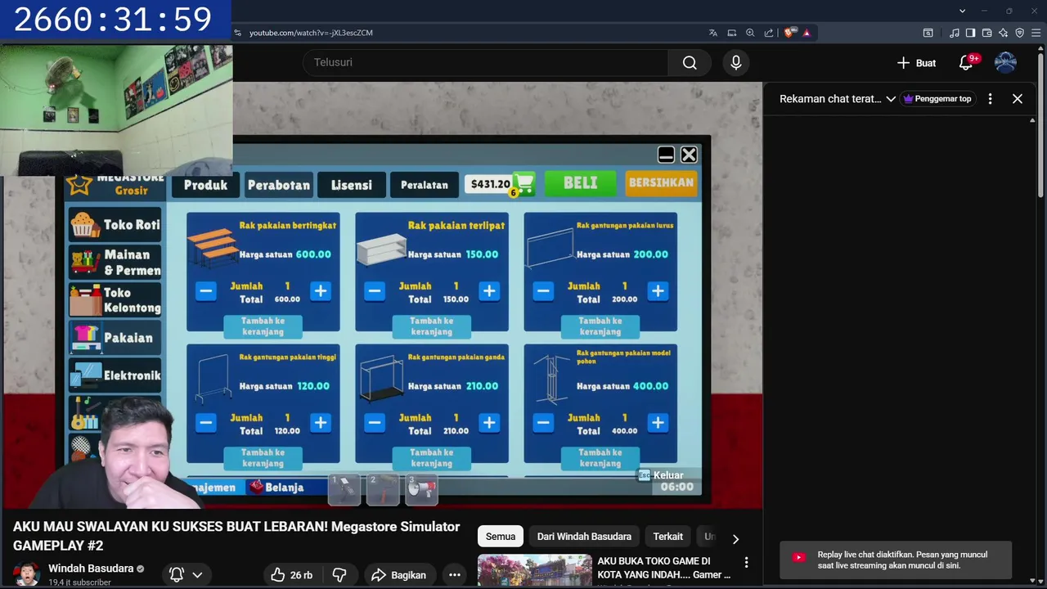This screenshot has width=1047, height=589.
Task: Start voice search with microphone icon
Action: point(736,63)
